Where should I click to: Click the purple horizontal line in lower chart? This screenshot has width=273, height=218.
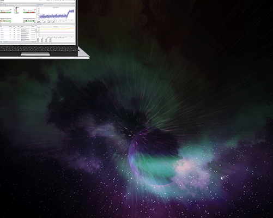pos(57,32)
